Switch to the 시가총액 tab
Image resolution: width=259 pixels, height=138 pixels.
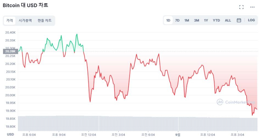tap(25, 20)
